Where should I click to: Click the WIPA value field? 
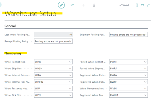click(x=53, y=75)
